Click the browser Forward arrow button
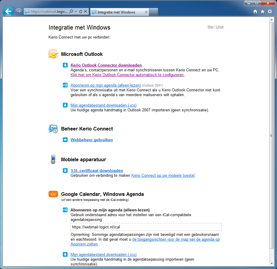The image size is (277, 269). [x=19, y=12]
